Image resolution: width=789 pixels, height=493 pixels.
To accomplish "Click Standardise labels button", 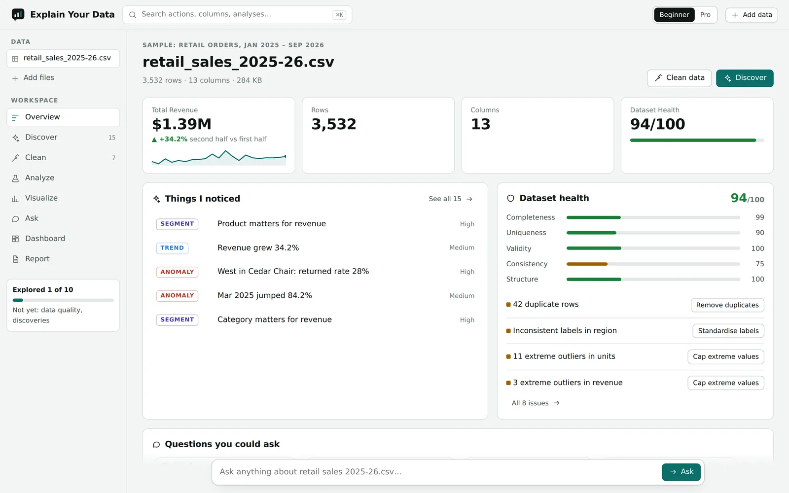I will [x=728, y=331].
